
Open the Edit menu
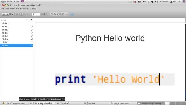coord(7,9)
